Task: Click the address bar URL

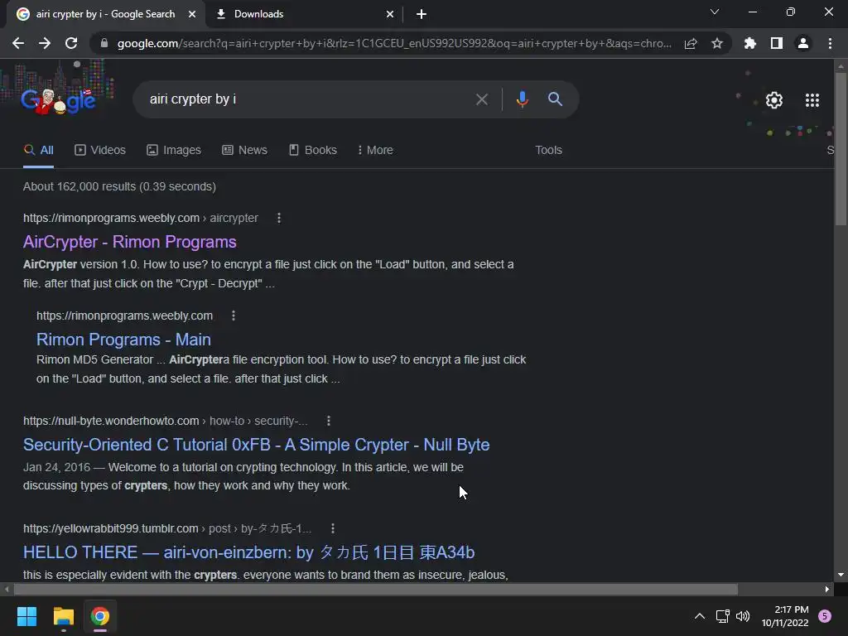Action: click(394, 43)
